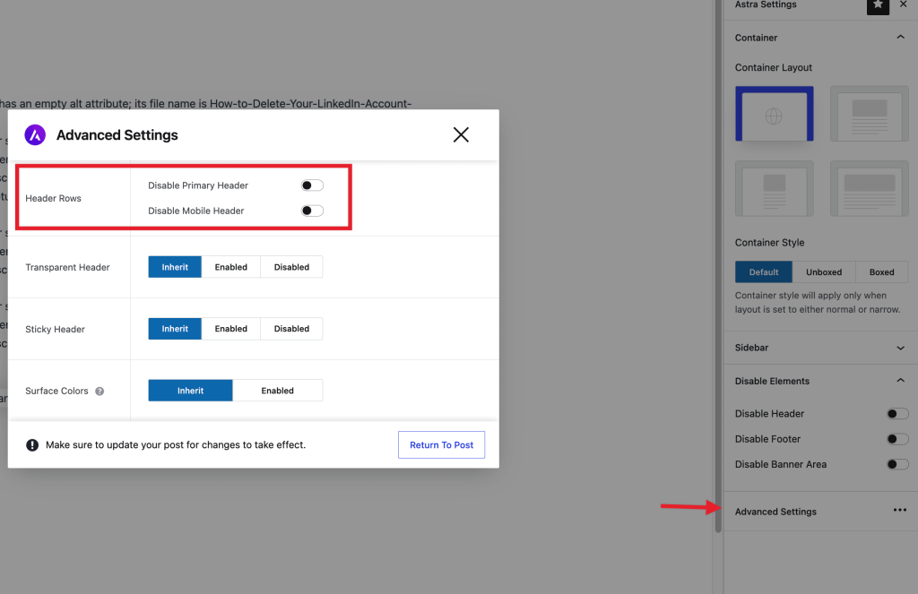Choose the bottom-right wide container layout thumbnail
The image size is (918, 594).
(x=870, y=188)
